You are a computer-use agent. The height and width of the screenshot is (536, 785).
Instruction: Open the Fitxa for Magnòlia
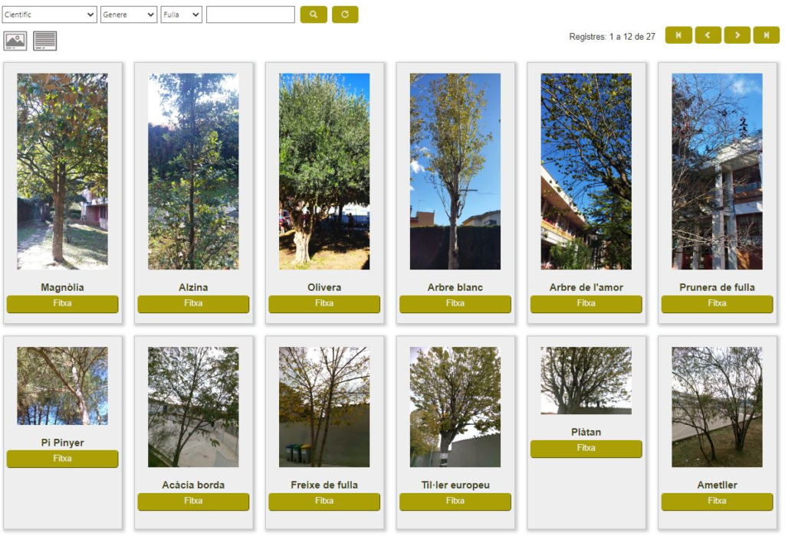point(63,303)
